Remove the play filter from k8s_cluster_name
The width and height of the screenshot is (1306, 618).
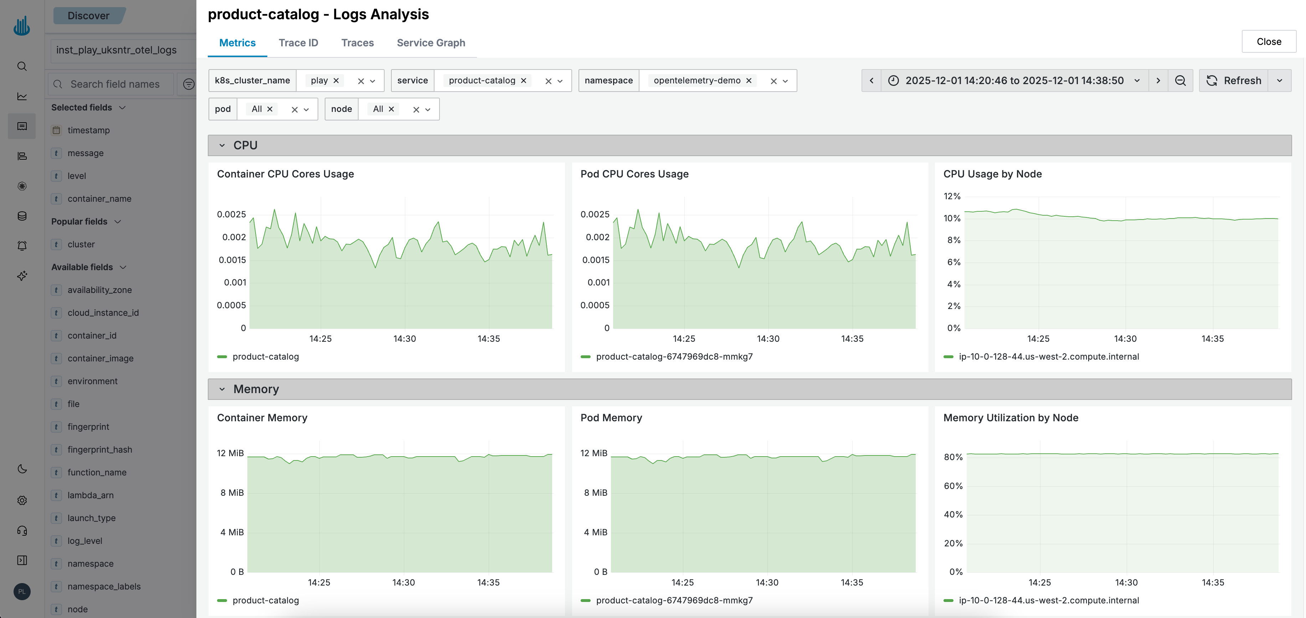click(336, 80)
